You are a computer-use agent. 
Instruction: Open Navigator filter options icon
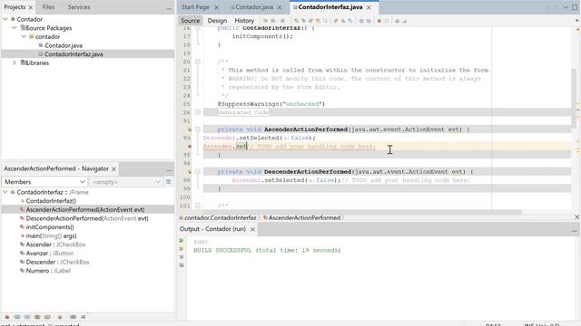coord(169,182)
